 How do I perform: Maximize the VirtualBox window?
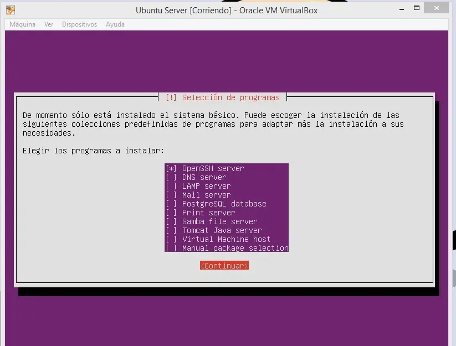click(417, 8)
